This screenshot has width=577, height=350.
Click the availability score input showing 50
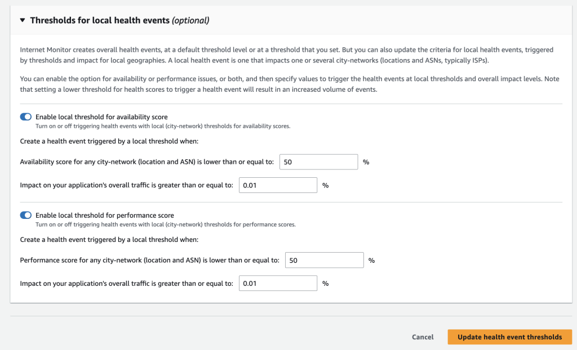click(x=318, y=161)
